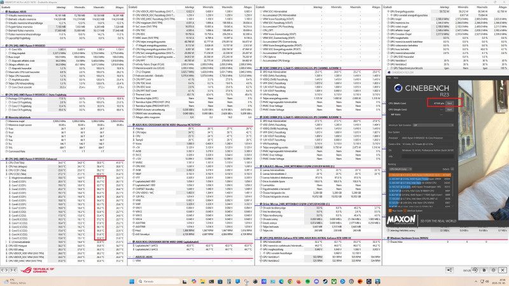The width and height of the screenshot is (509, 286).
Task: Open the Windows Start menu
Action: coord(132,282)
